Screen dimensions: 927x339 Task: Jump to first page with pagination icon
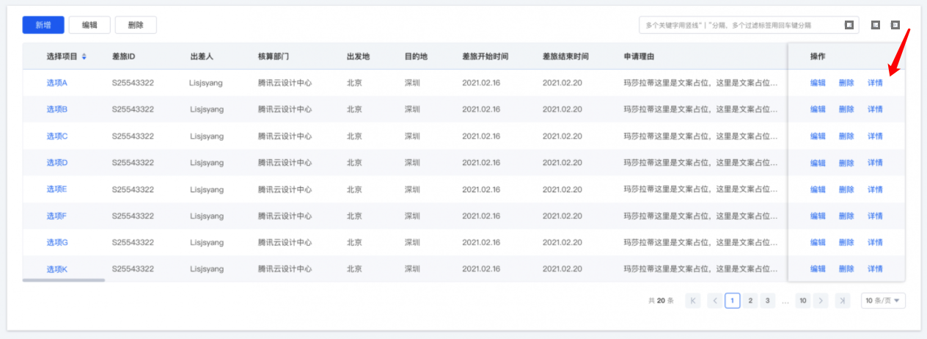[x=693, y=301]
